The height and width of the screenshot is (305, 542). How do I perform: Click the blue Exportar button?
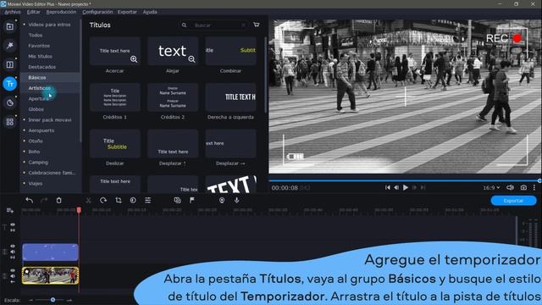tap(513, 201)
